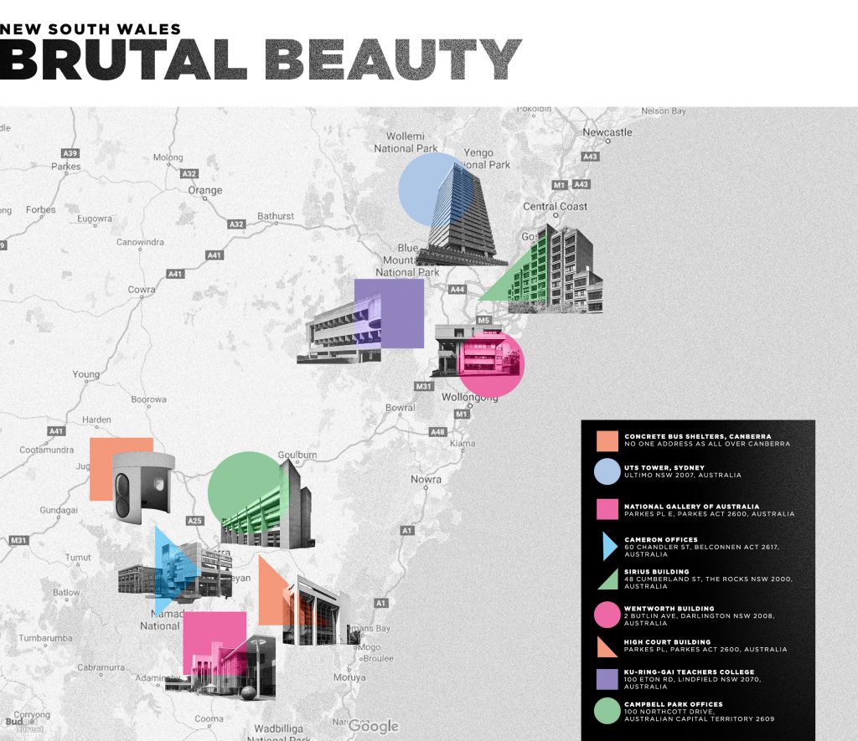Click the Bathurst town label
Viewport: 858px width, 741px height.
[276, 216]
